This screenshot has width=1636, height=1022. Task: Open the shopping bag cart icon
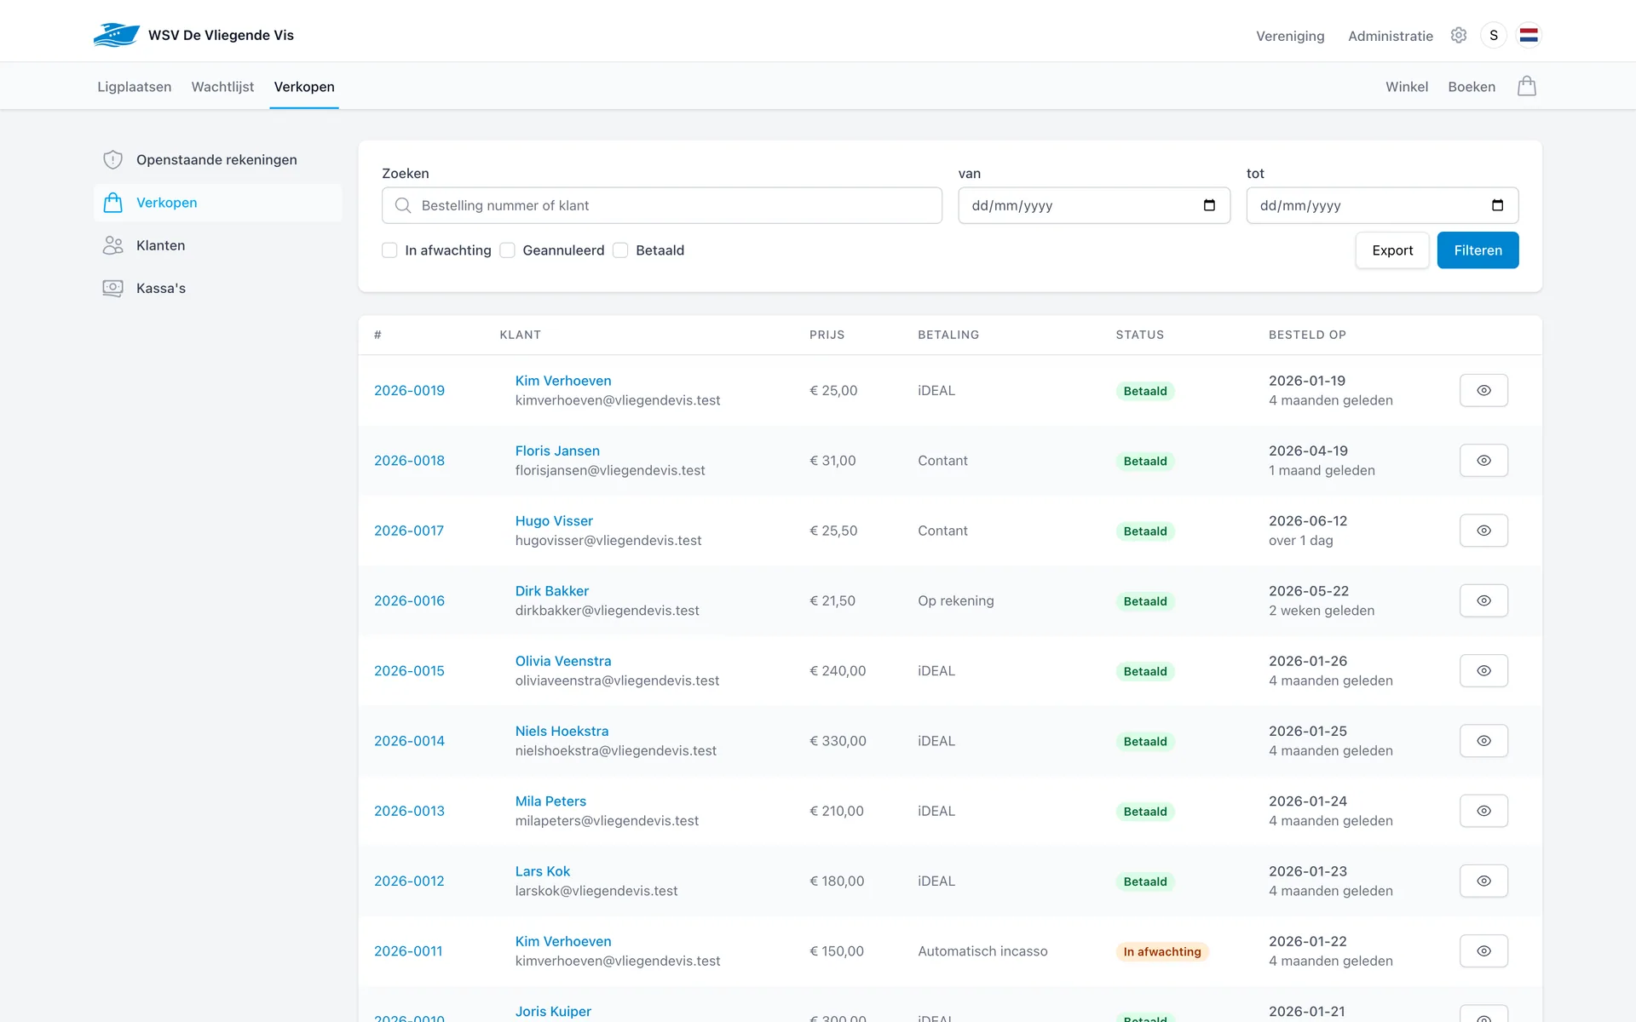1527,86
